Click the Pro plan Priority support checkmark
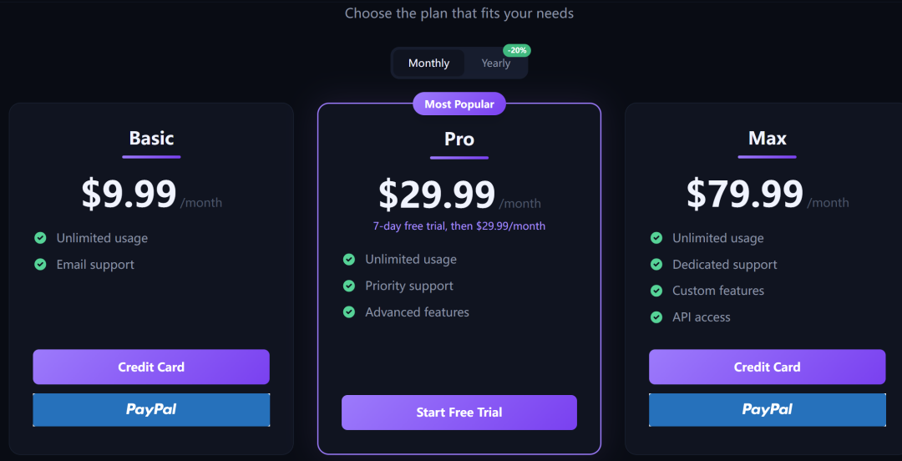This screenshot has width=902, height=461. point(349,286)
